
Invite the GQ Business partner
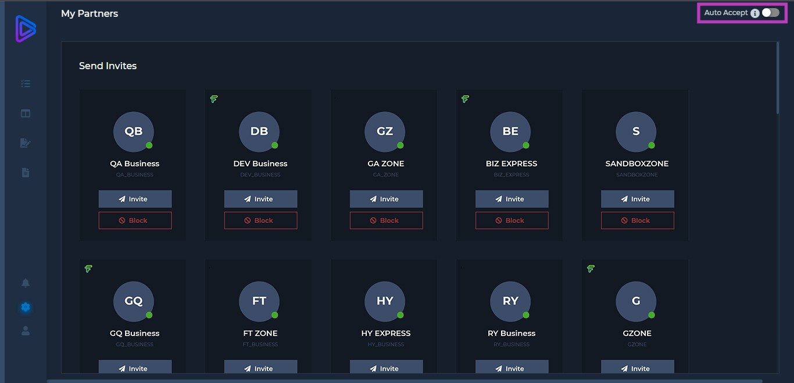[135, 367]
